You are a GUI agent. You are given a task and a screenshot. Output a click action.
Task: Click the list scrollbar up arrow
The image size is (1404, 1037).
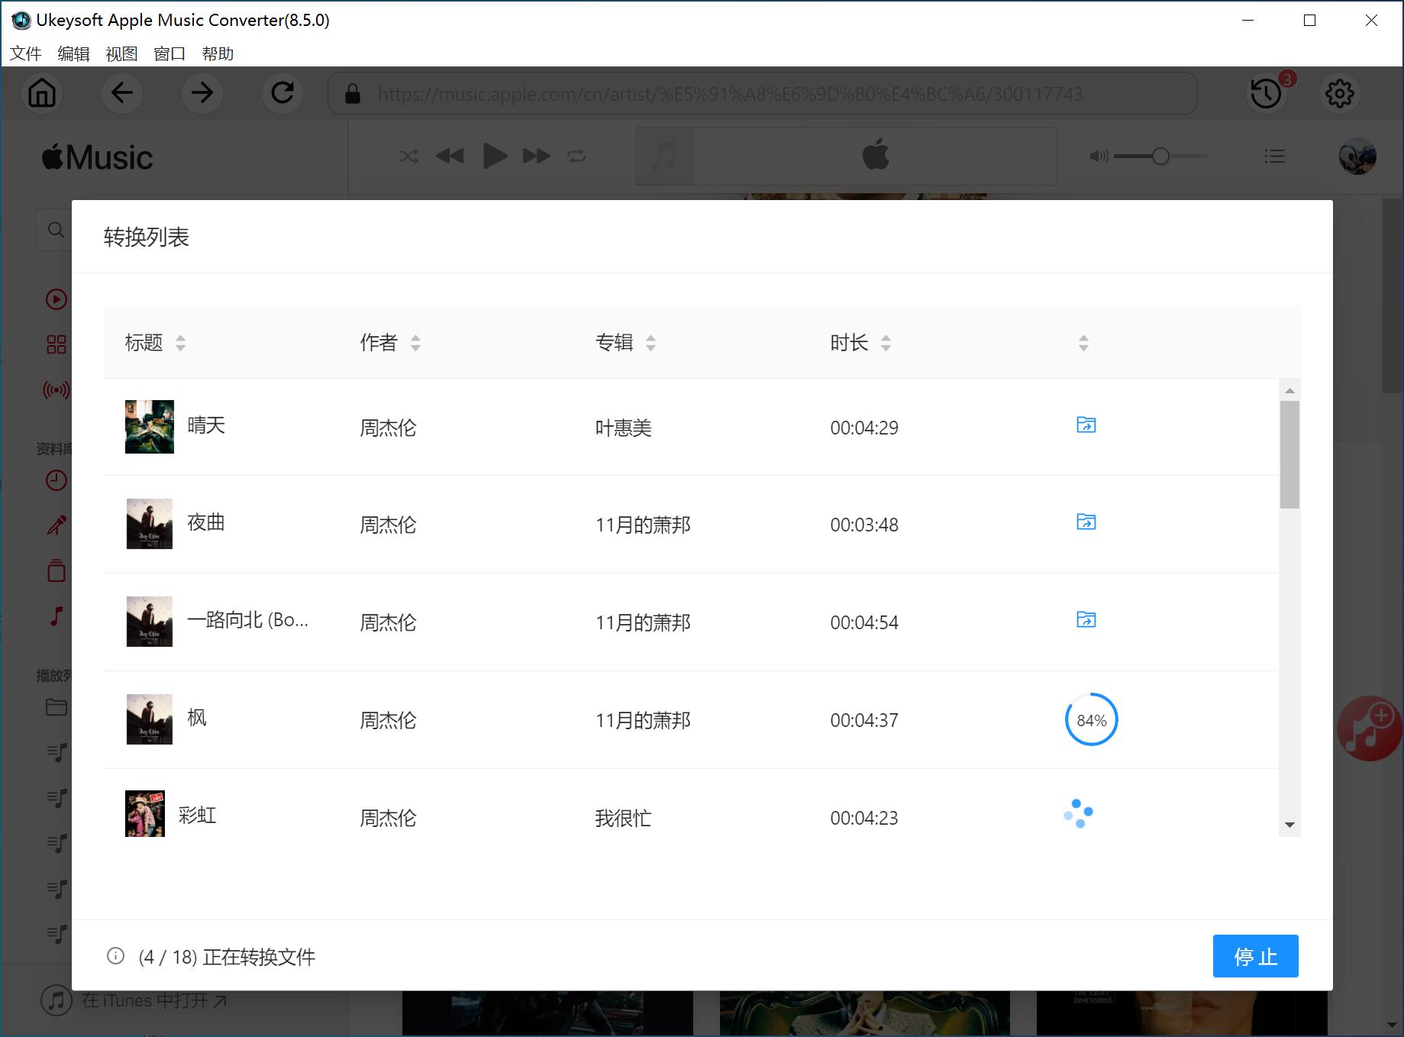pyautogui.click(x=1289, y=390)
